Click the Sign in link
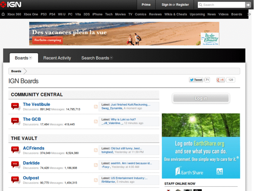The width and height of the screenshot is (255, 191). (x=167, y=5)
